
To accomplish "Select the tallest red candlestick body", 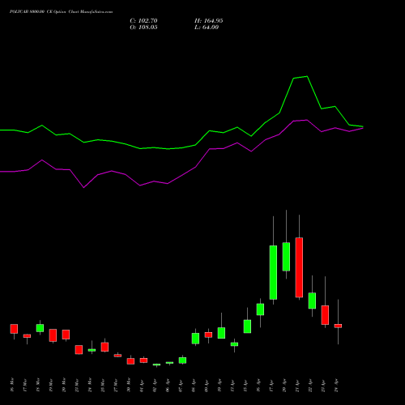I will pyautogui.click(x=299, y=267).
